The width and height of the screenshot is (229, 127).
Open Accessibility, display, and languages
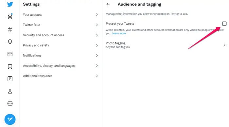(61, 66)
